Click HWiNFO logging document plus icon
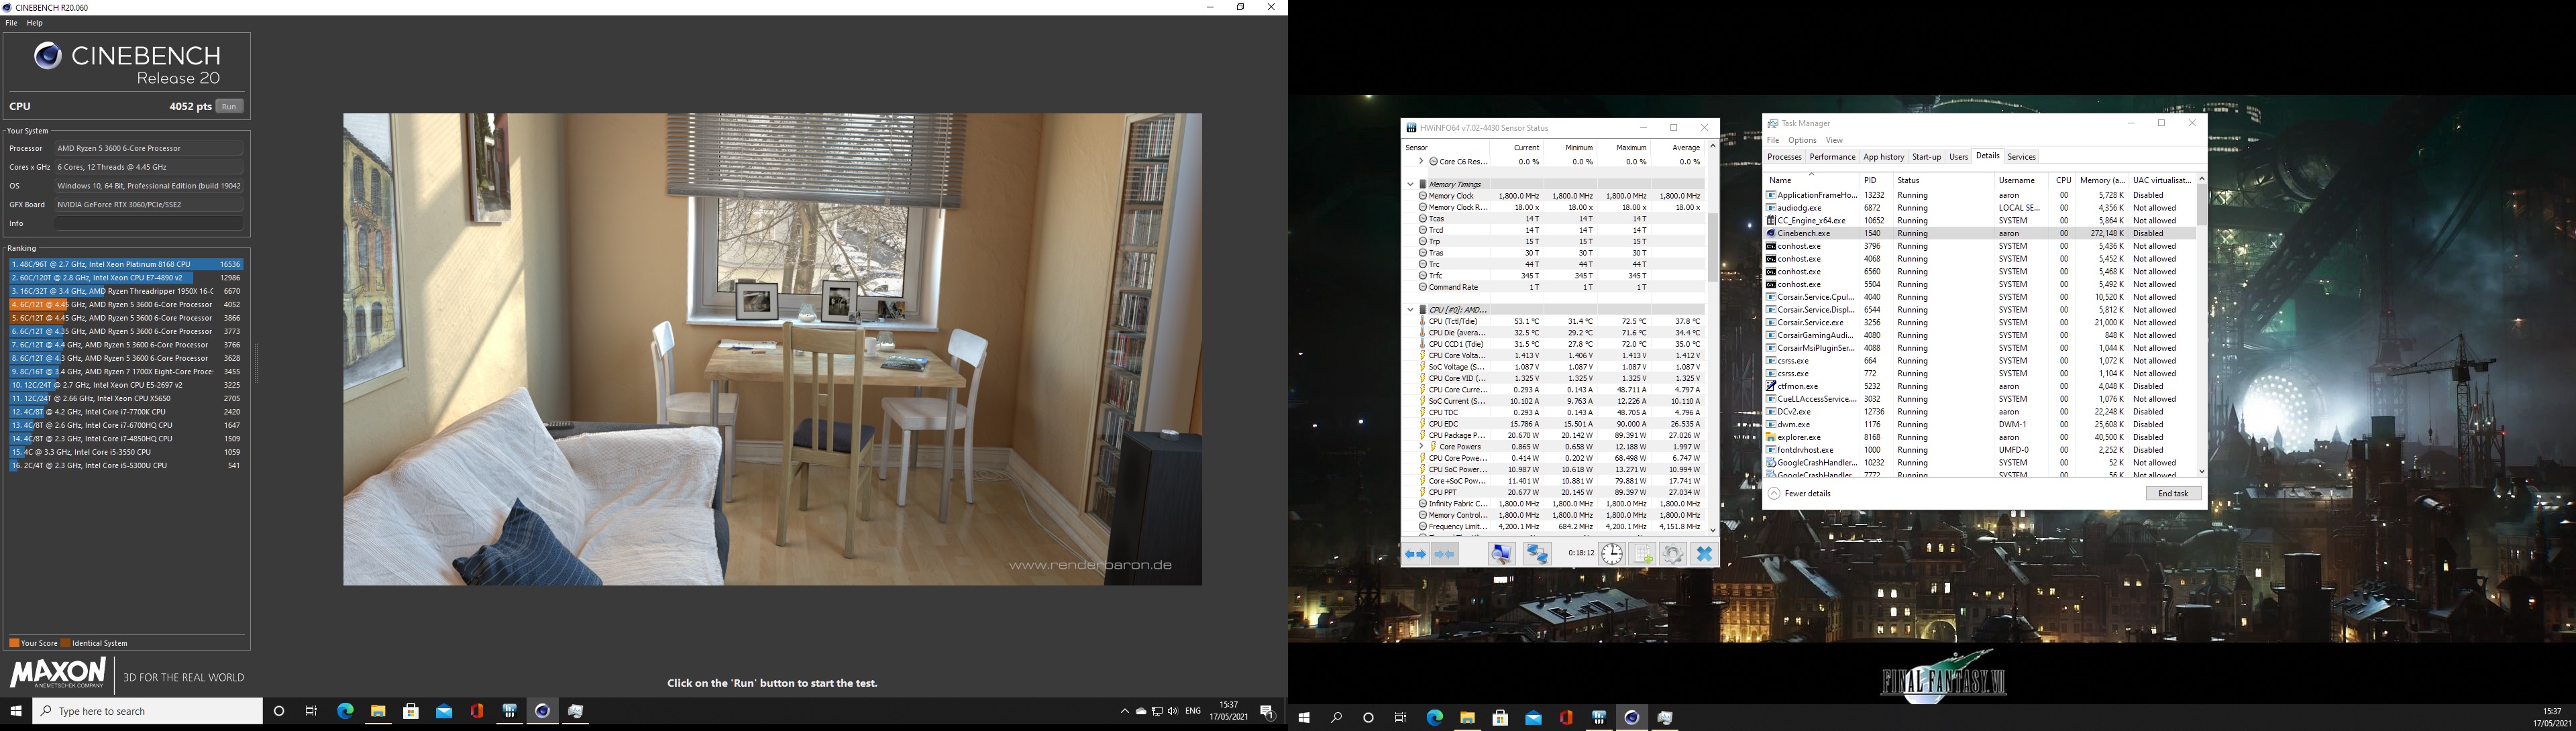2576x731 pixels. (1642, 554)
